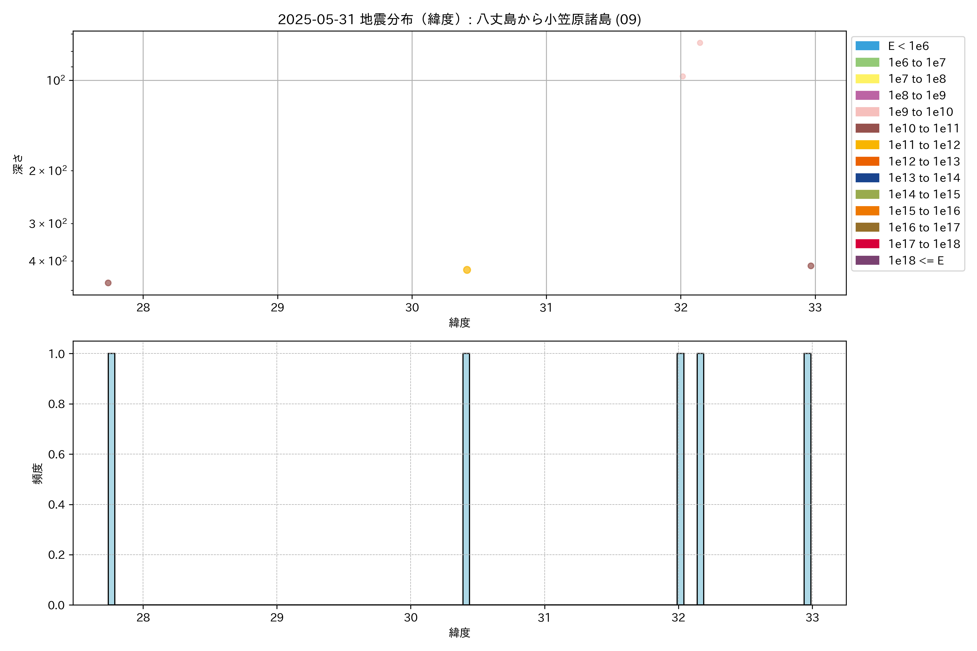Click the pink 1e9 to 1e10 legend swatch

[867, 112]
